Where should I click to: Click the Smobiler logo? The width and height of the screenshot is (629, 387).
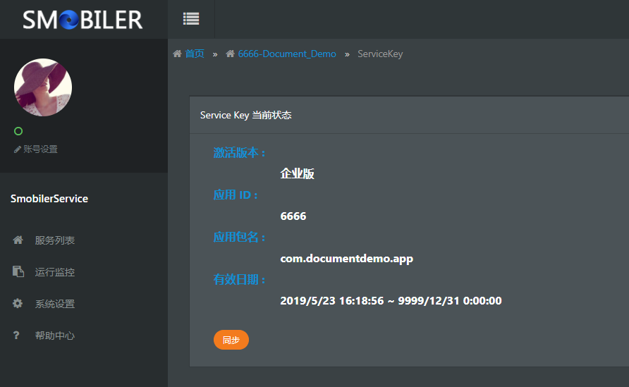[83, 20]
